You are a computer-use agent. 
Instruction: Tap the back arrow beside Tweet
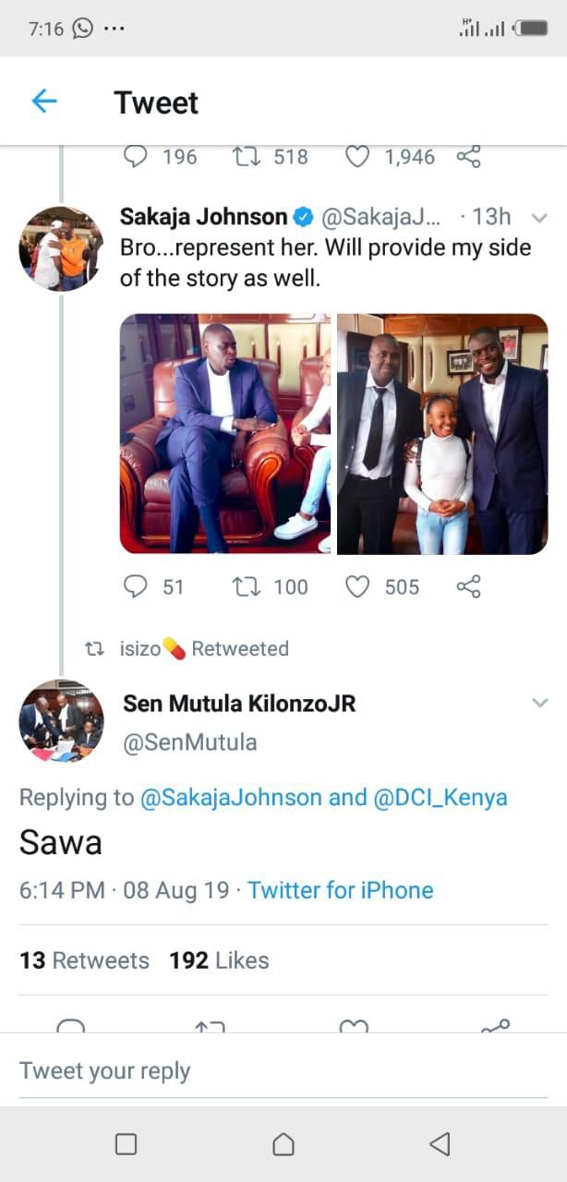(44, 102)
